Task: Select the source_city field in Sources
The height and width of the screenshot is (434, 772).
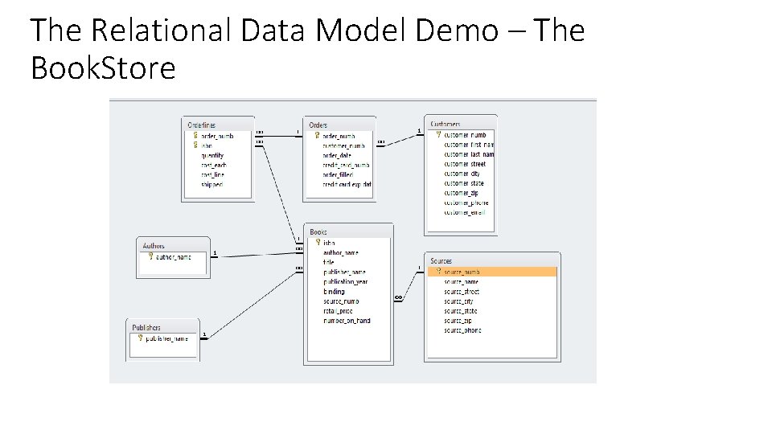Action: [458, 301]
